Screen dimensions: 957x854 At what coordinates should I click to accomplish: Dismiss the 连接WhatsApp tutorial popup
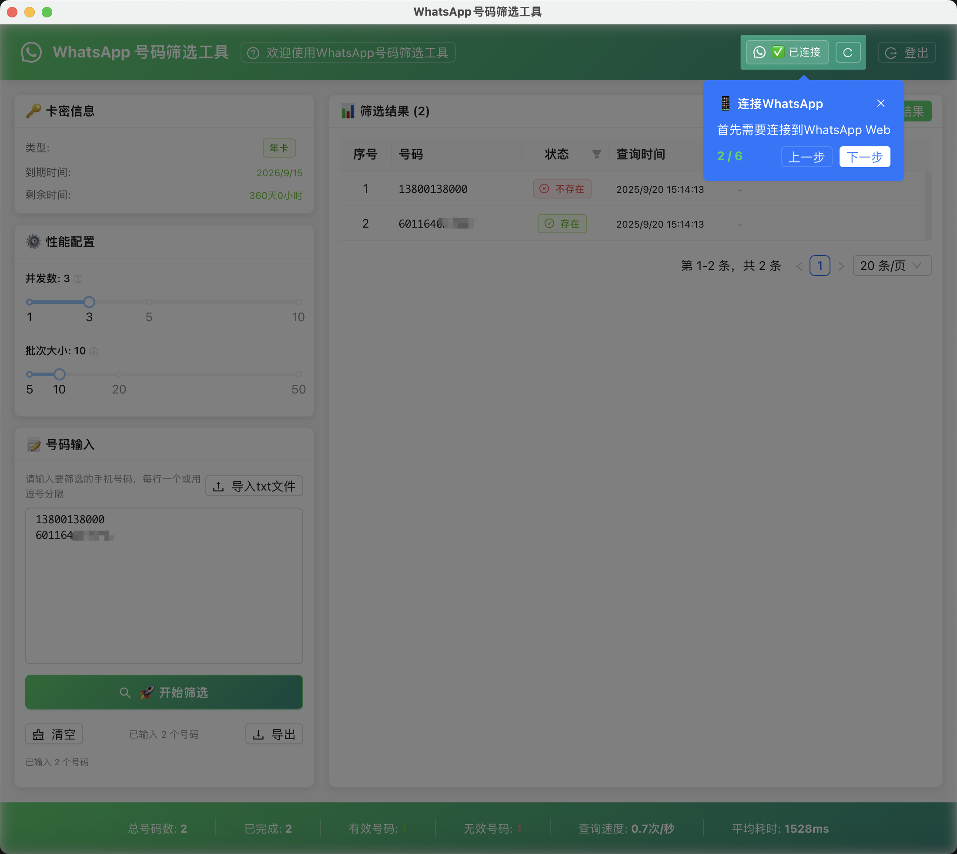[x=880, y=103]
